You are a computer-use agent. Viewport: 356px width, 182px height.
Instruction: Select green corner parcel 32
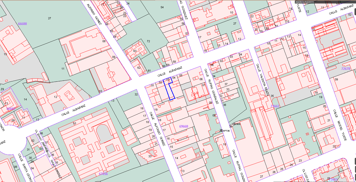(x=136, y=94)
